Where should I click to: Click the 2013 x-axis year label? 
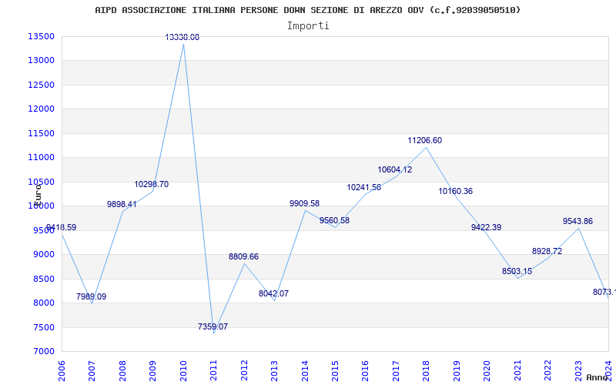click(x=274, y=370)
